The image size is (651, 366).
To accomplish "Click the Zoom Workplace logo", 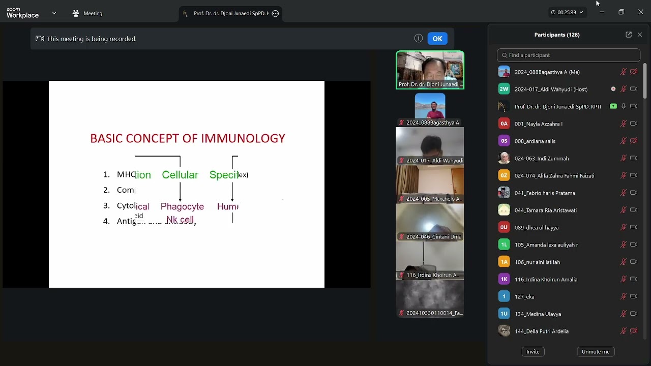I will pyautogui.click(x=22, y=13).
